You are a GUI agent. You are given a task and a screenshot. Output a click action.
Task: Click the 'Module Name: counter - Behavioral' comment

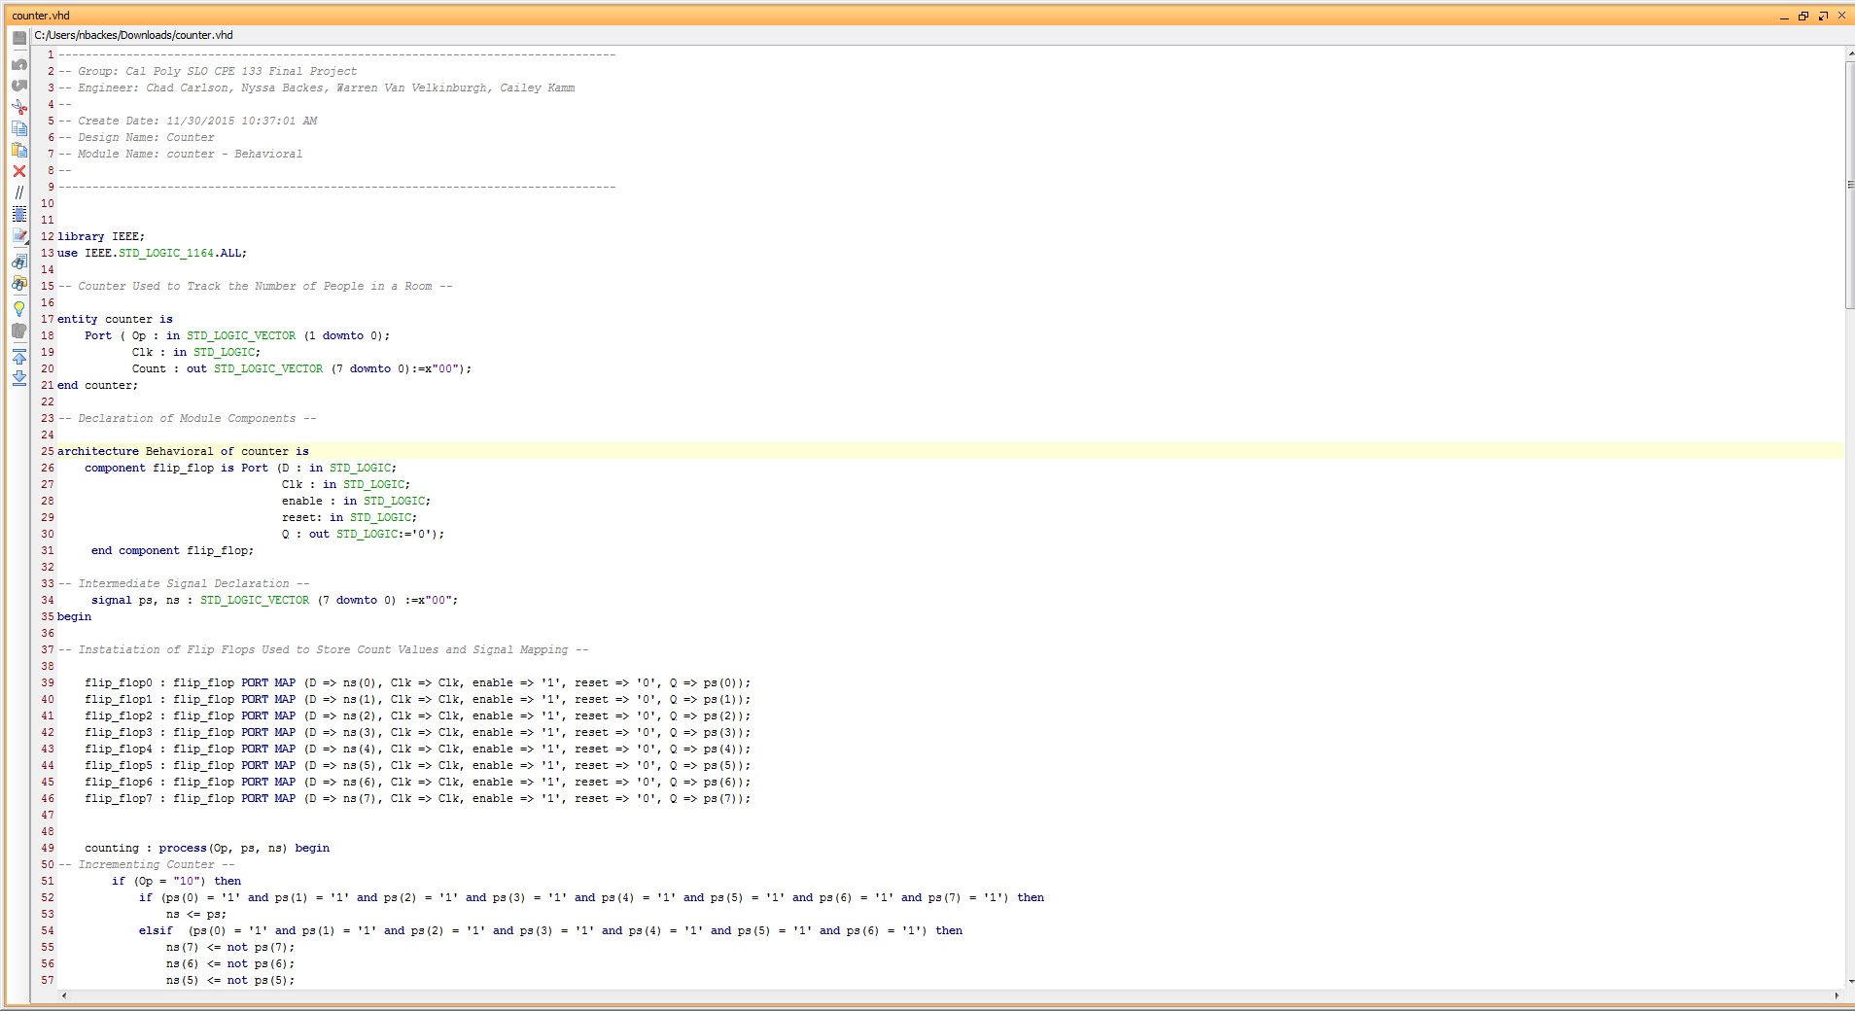pyautogui.click(x=180, y=154)
